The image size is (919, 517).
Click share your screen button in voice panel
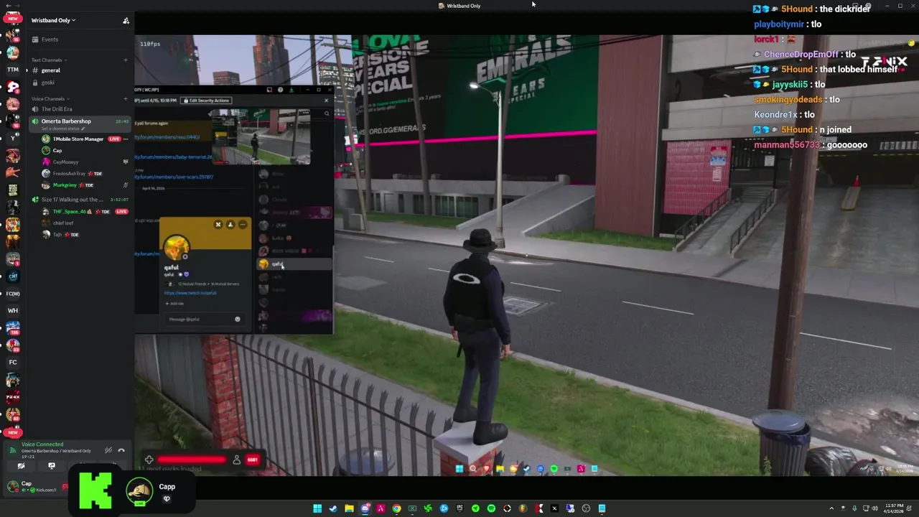(x=52, y=466)
